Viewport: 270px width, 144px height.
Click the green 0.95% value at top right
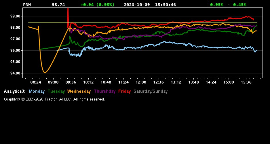click(x=216, y=5)
